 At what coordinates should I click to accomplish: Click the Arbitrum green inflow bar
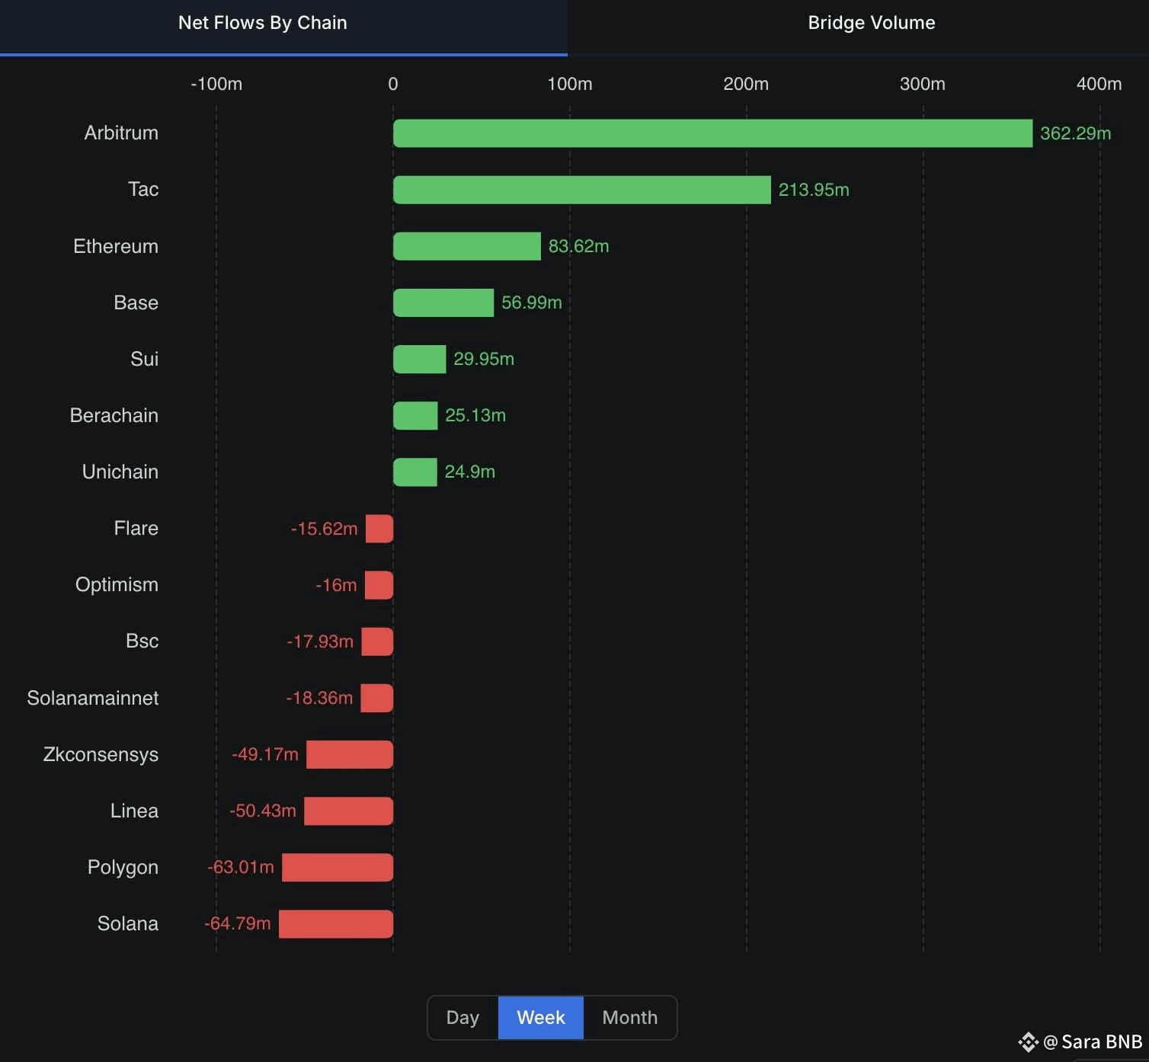click(x=712, y=133)
